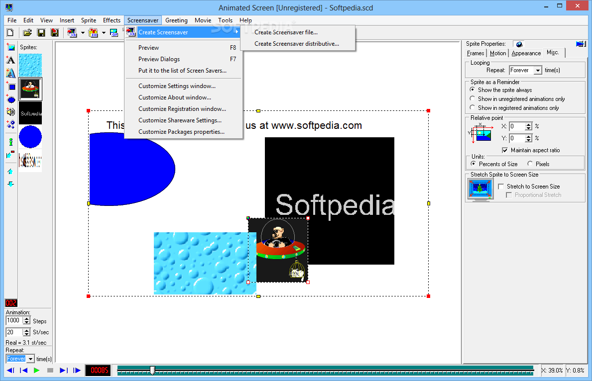The image size is (592, 381).
Task: Click the New document toolbar icon
Action: point(10,33)
